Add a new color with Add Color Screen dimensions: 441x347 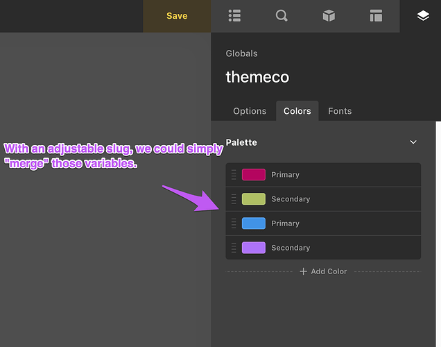pos(323,271)
